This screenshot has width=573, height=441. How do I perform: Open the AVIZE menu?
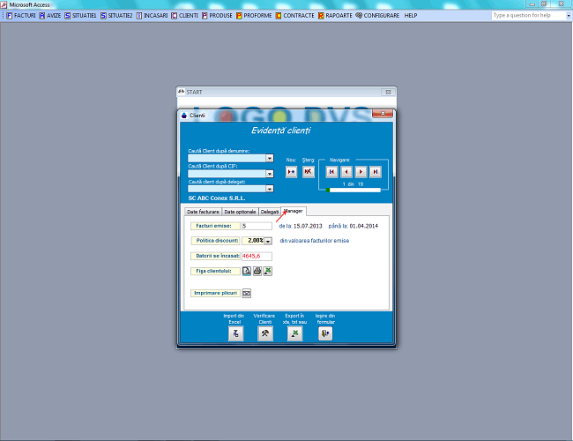coord(50,15)
